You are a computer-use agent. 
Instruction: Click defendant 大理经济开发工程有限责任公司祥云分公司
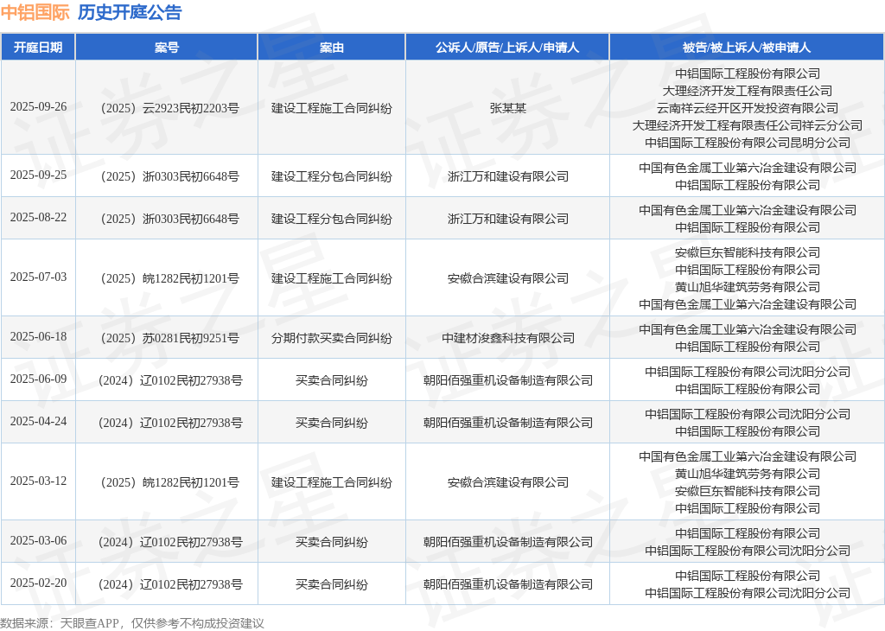[748, 125]
